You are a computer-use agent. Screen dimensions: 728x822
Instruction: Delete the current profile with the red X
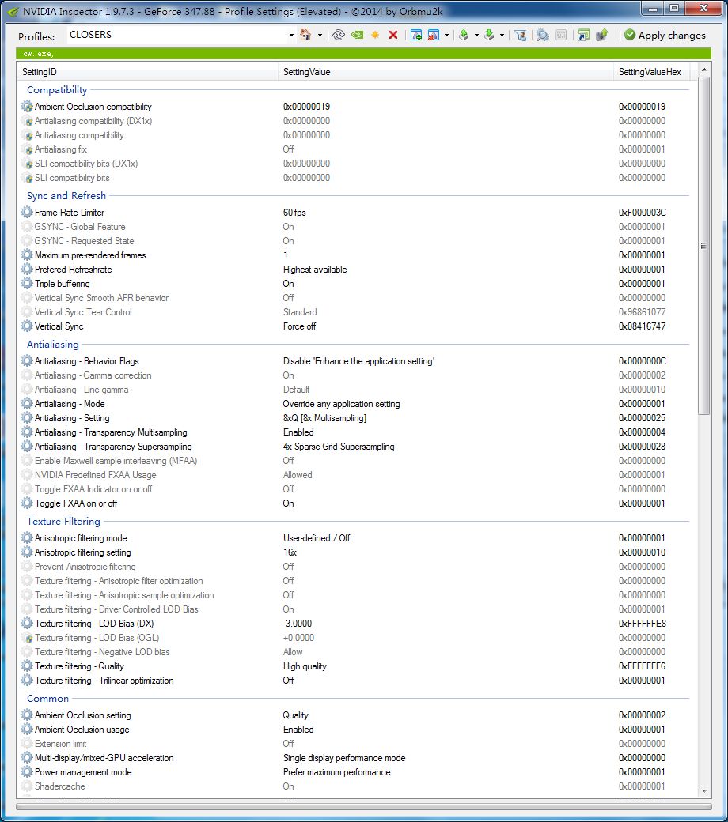coord(393,35)
